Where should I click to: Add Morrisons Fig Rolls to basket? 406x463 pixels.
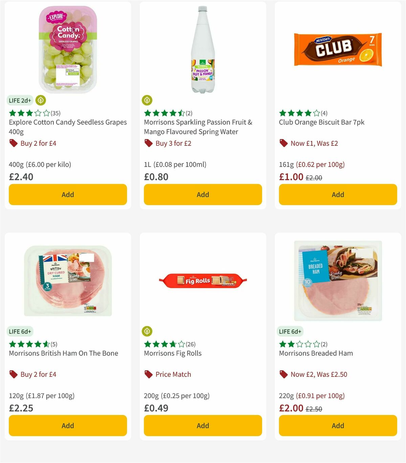[x=202, y=425]
